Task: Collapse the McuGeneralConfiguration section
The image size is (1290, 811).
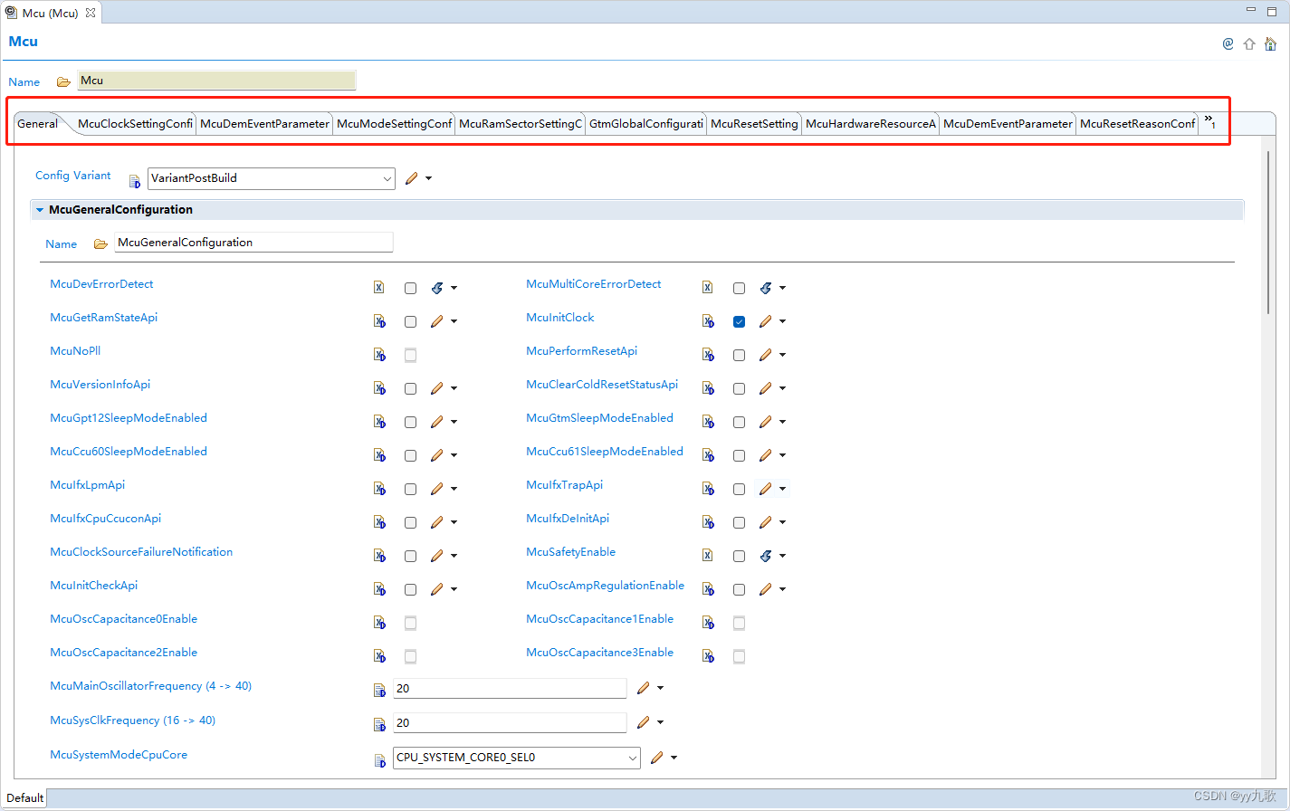Action: [x=40, y=210]
